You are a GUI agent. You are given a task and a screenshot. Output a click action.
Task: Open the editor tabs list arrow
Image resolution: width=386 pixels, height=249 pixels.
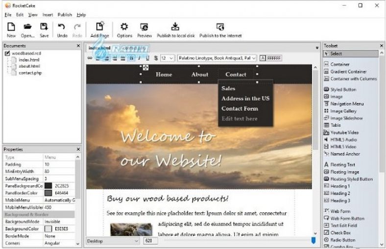coord(317,48)
